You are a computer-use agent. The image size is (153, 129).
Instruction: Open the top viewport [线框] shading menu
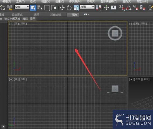tap(23, 24)
